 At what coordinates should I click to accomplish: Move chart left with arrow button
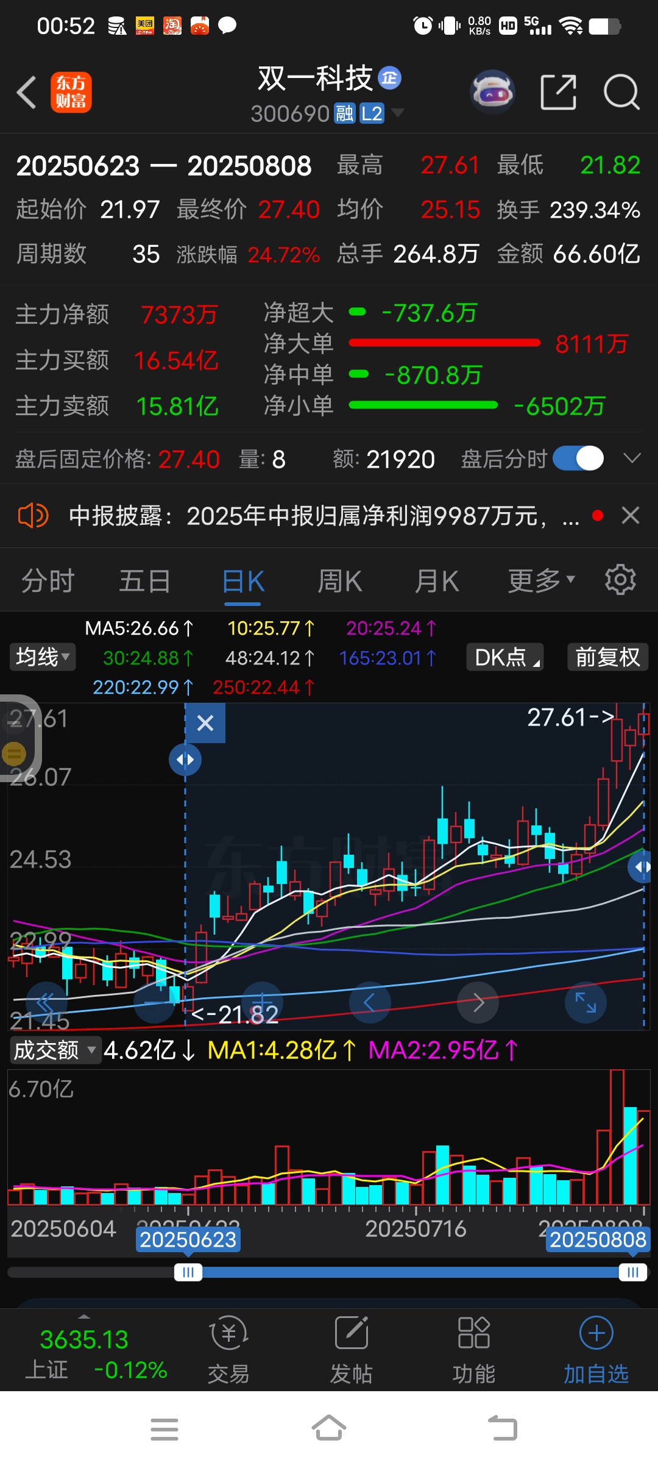tap(370, 1002)
